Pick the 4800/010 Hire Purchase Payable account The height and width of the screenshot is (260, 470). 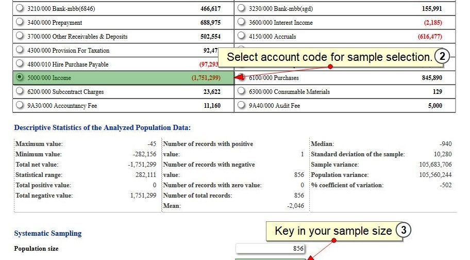[x=20, y=63]
